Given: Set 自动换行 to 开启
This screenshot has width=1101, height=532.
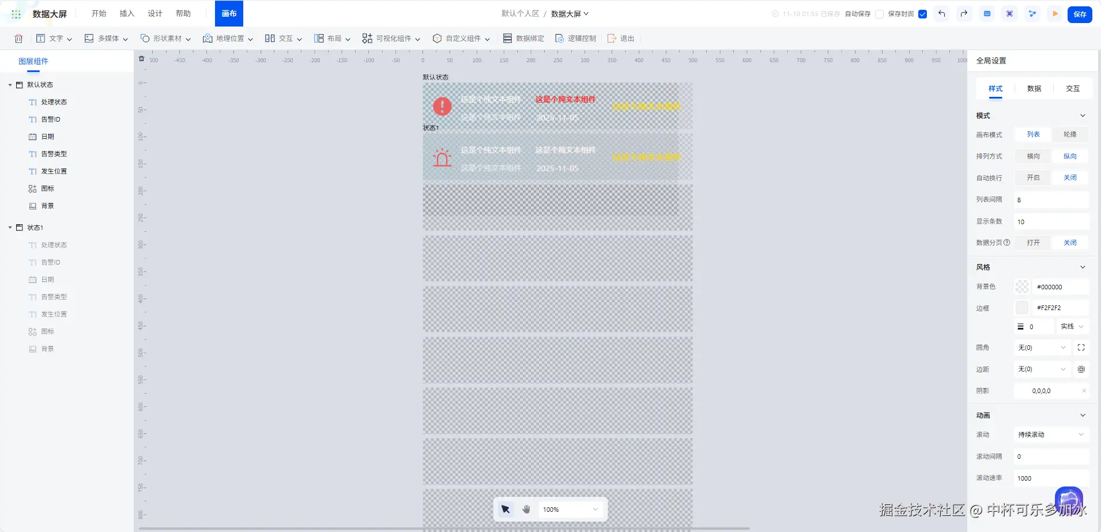Looking at the screenshot, I should [1033, 178].
